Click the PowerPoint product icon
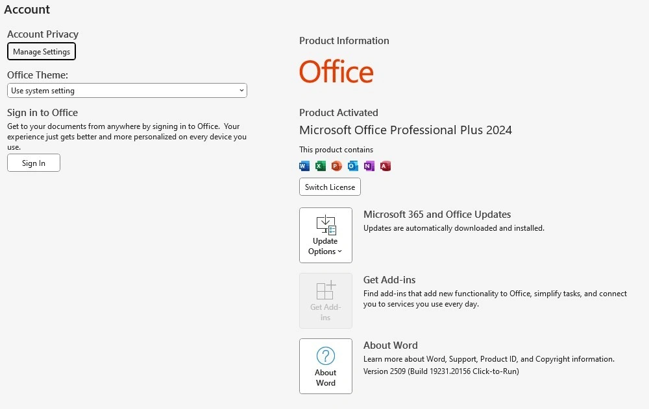Viewport: 649px width, 409px height. click(x=336, y=166)
